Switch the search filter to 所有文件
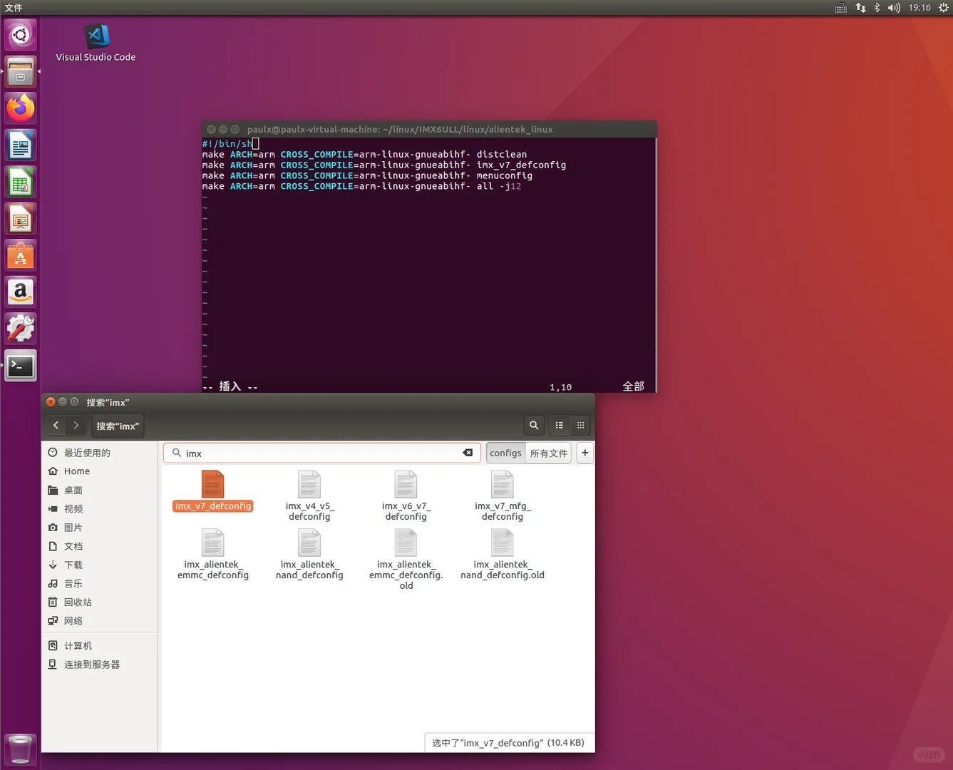 548,453
